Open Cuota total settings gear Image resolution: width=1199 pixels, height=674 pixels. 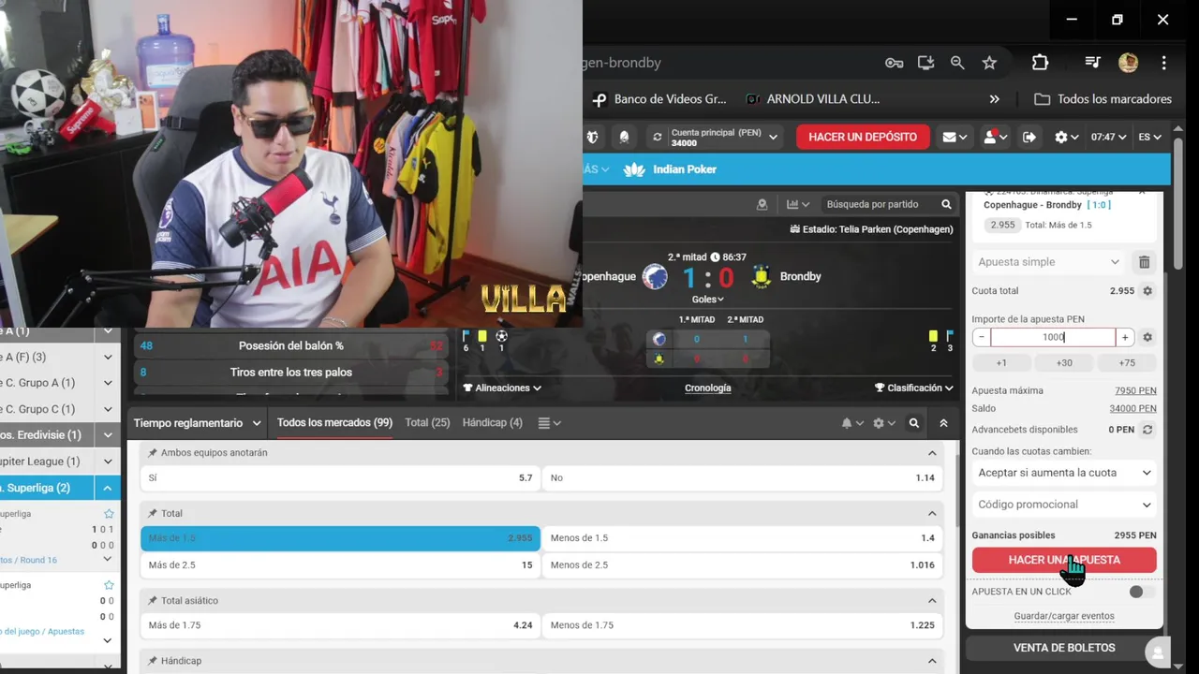coord(1147,291)
